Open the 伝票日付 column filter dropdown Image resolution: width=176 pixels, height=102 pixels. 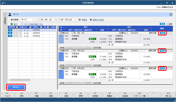tap(30, 27)
